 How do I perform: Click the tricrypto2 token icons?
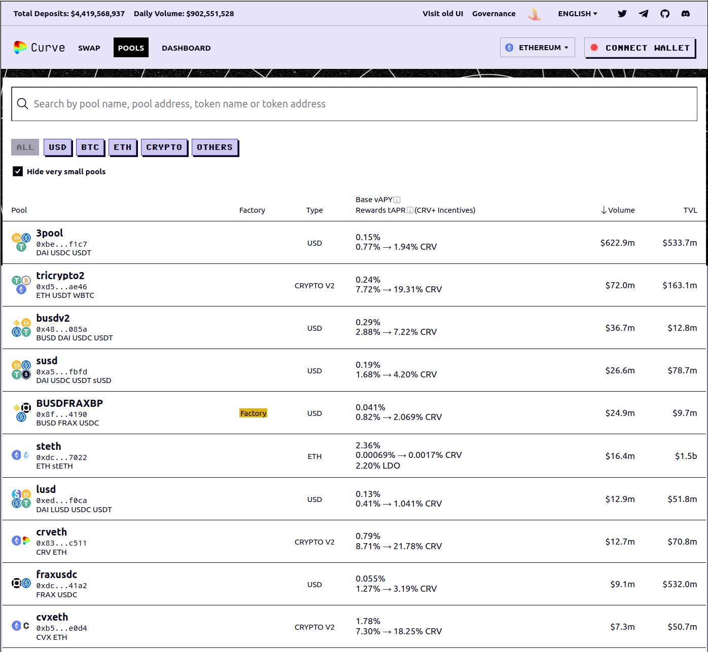point(21,285)
